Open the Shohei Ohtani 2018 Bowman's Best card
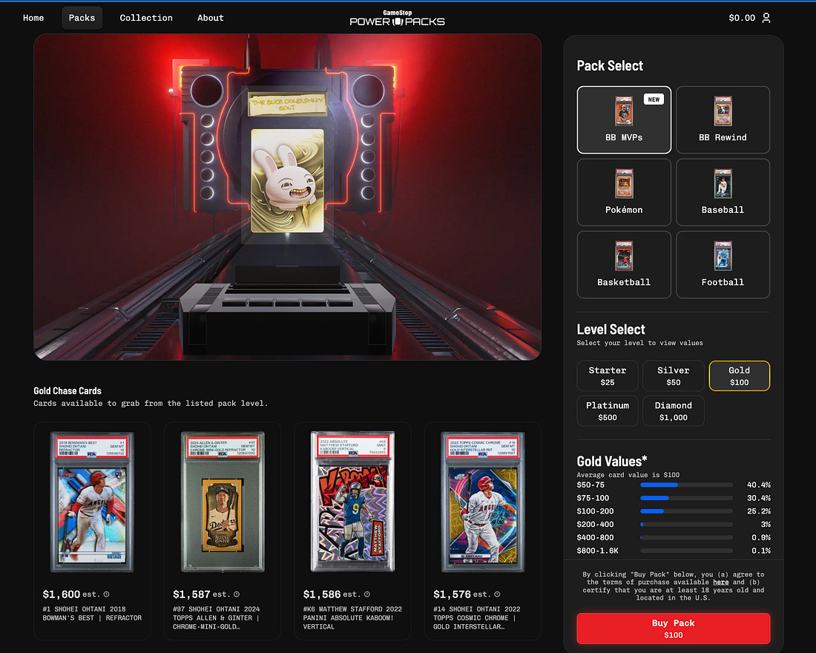 click(92, 502)
